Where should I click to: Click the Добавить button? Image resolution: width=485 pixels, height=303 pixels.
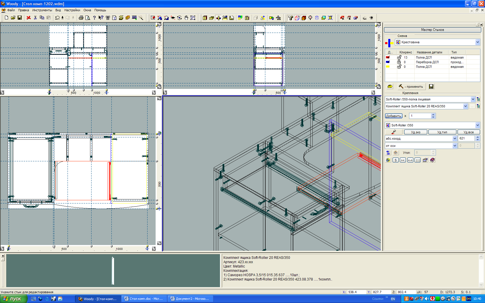[393, 116]
